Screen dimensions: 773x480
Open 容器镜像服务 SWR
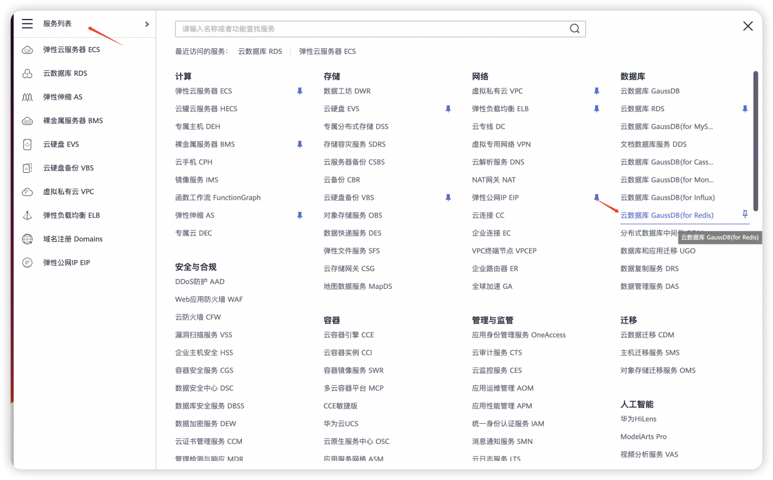click(x=353, y=370)
